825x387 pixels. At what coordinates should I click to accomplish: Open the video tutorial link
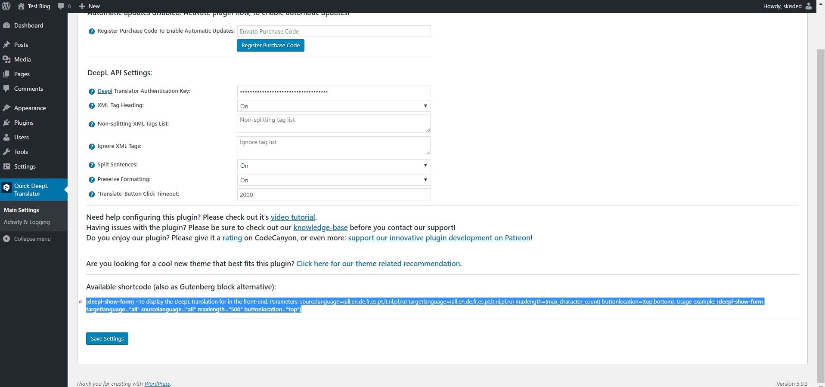pyautogui.click(x=293, y=217)
